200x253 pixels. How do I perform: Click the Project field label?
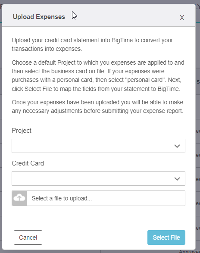point(22,131)
